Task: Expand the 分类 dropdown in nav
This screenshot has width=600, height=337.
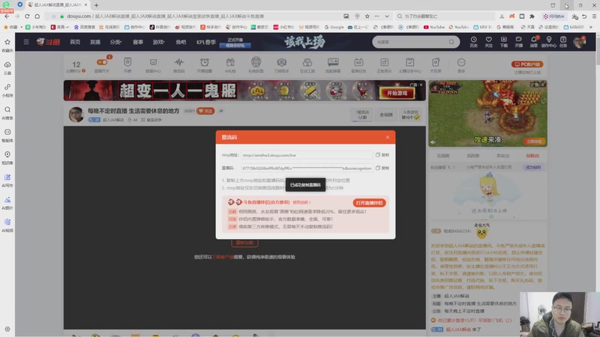Action: coord(115,42)
